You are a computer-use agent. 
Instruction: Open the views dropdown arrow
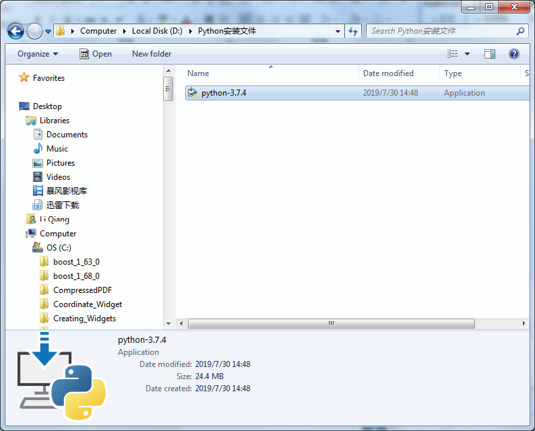tap(467, 54)
